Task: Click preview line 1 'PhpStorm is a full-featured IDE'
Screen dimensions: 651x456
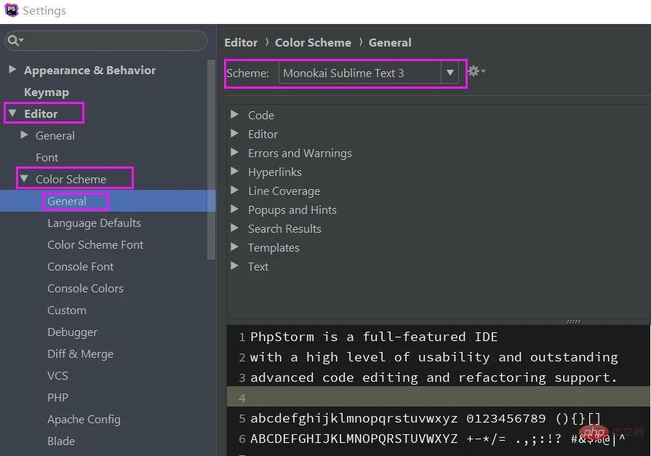Action: (374, 337)
